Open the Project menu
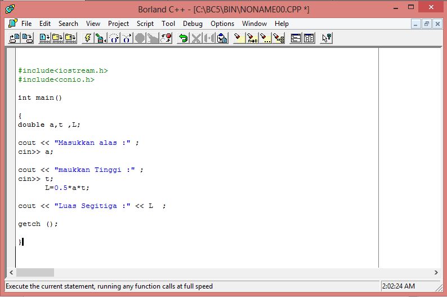447x297 pixels. [118, 24]
